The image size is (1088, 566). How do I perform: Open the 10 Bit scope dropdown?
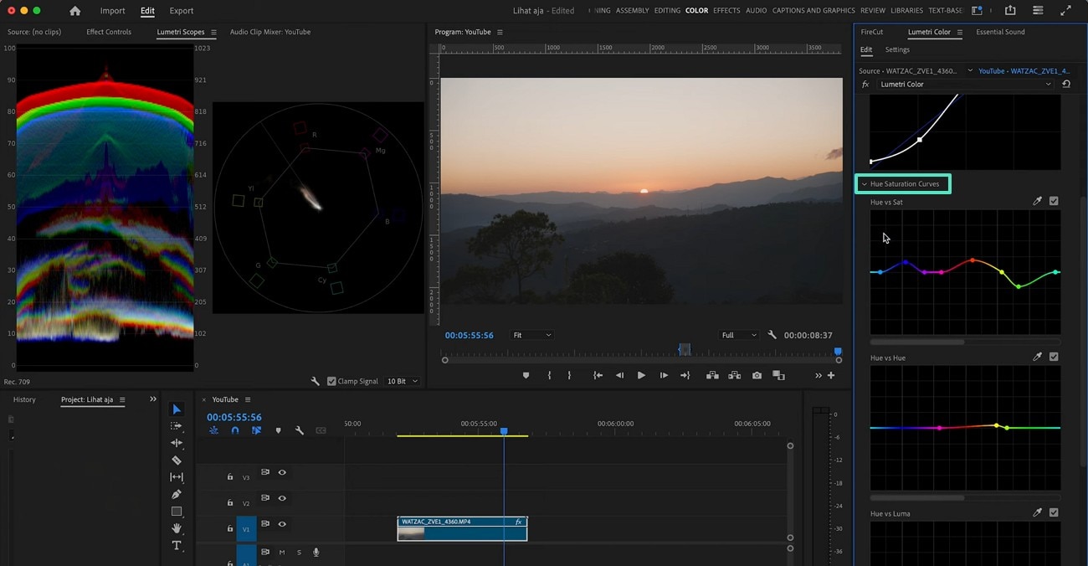coord(402,381)
